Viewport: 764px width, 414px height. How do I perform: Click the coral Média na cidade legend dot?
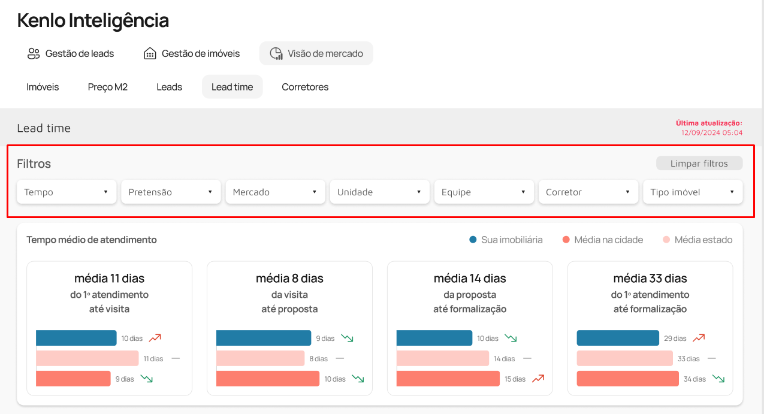pos(566,240)
